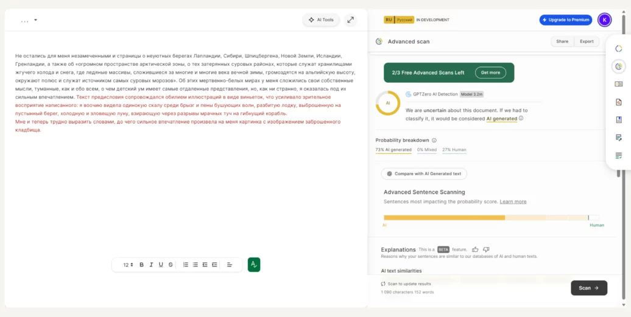This screenshot has width=631, height=317.
Task: Insert a numbered list
Action: 186,265
